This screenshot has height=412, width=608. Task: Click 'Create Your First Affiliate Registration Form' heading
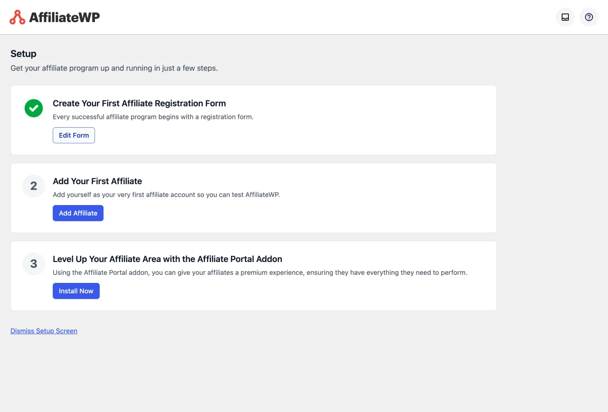pyautogui.click(x=139, y=103)
